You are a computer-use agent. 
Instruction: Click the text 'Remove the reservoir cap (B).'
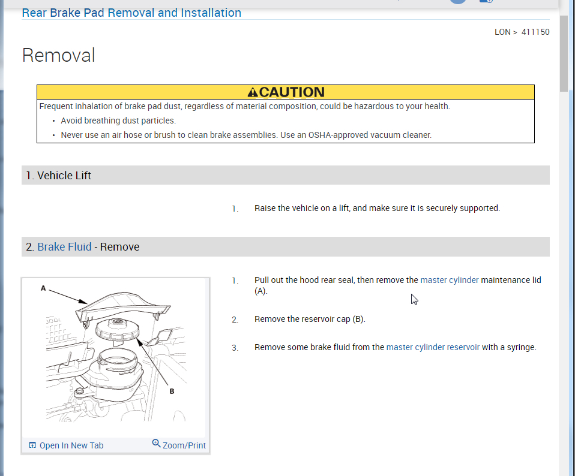310,320
